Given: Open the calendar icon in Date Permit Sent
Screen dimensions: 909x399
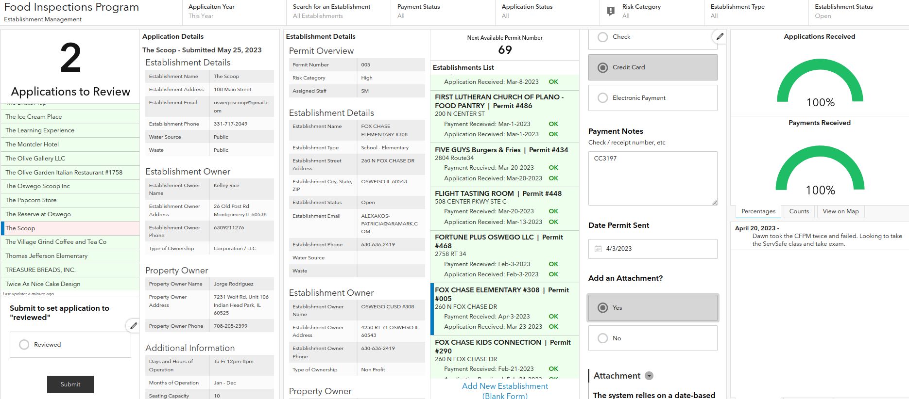Looking at the screenshot, I should [x=598, y=249].
